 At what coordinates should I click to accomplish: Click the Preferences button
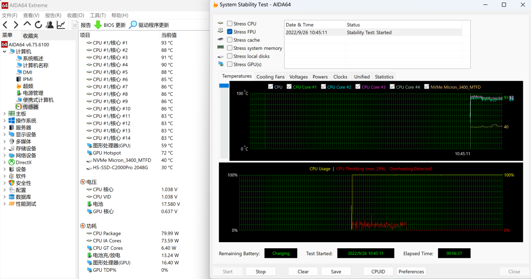(x=411, y=272)
